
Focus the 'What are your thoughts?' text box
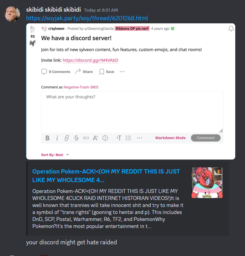(x=132, y=112)
